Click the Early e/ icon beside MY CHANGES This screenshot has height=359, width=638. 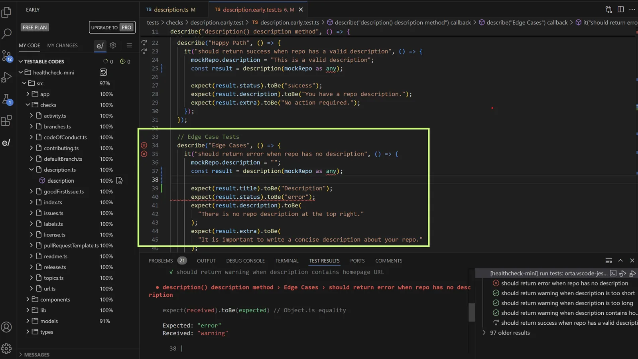tap(100, 45)
